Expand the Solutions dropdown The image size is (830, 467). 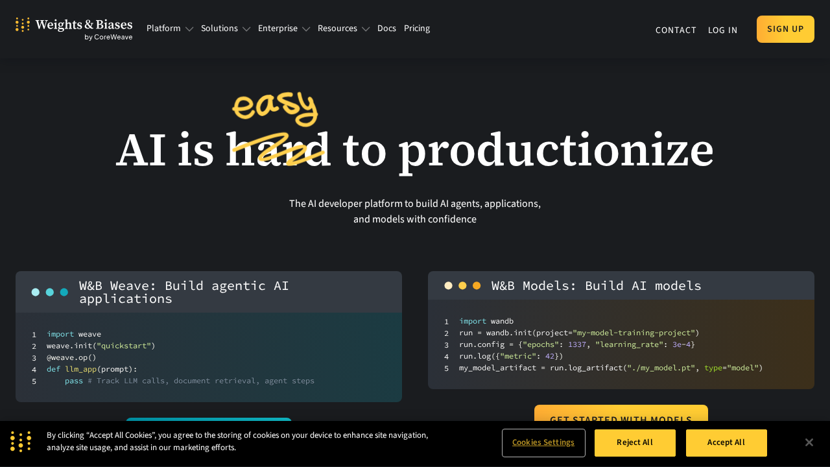coord(225,29)
